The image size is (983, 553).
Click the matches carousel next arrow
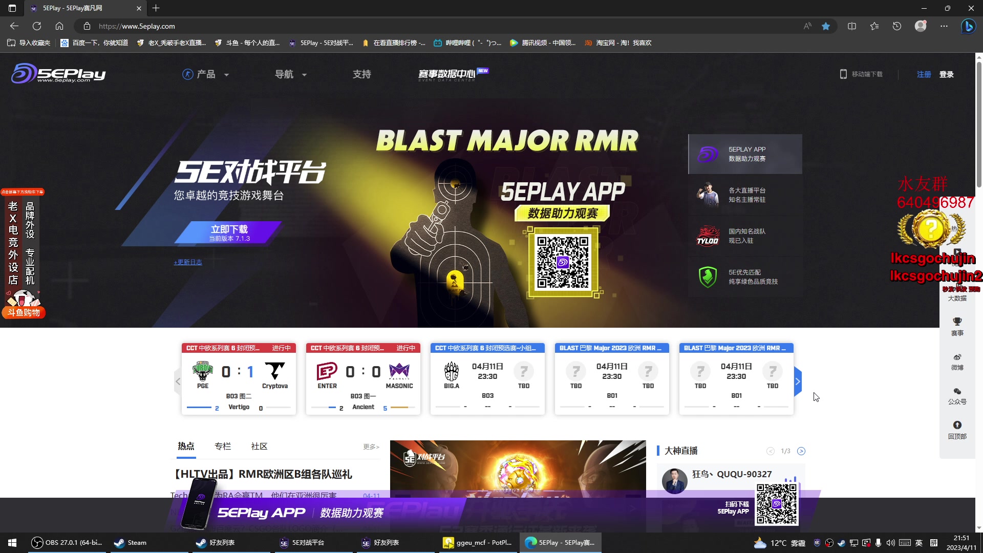pyautogui.click(x=798, y=381)
